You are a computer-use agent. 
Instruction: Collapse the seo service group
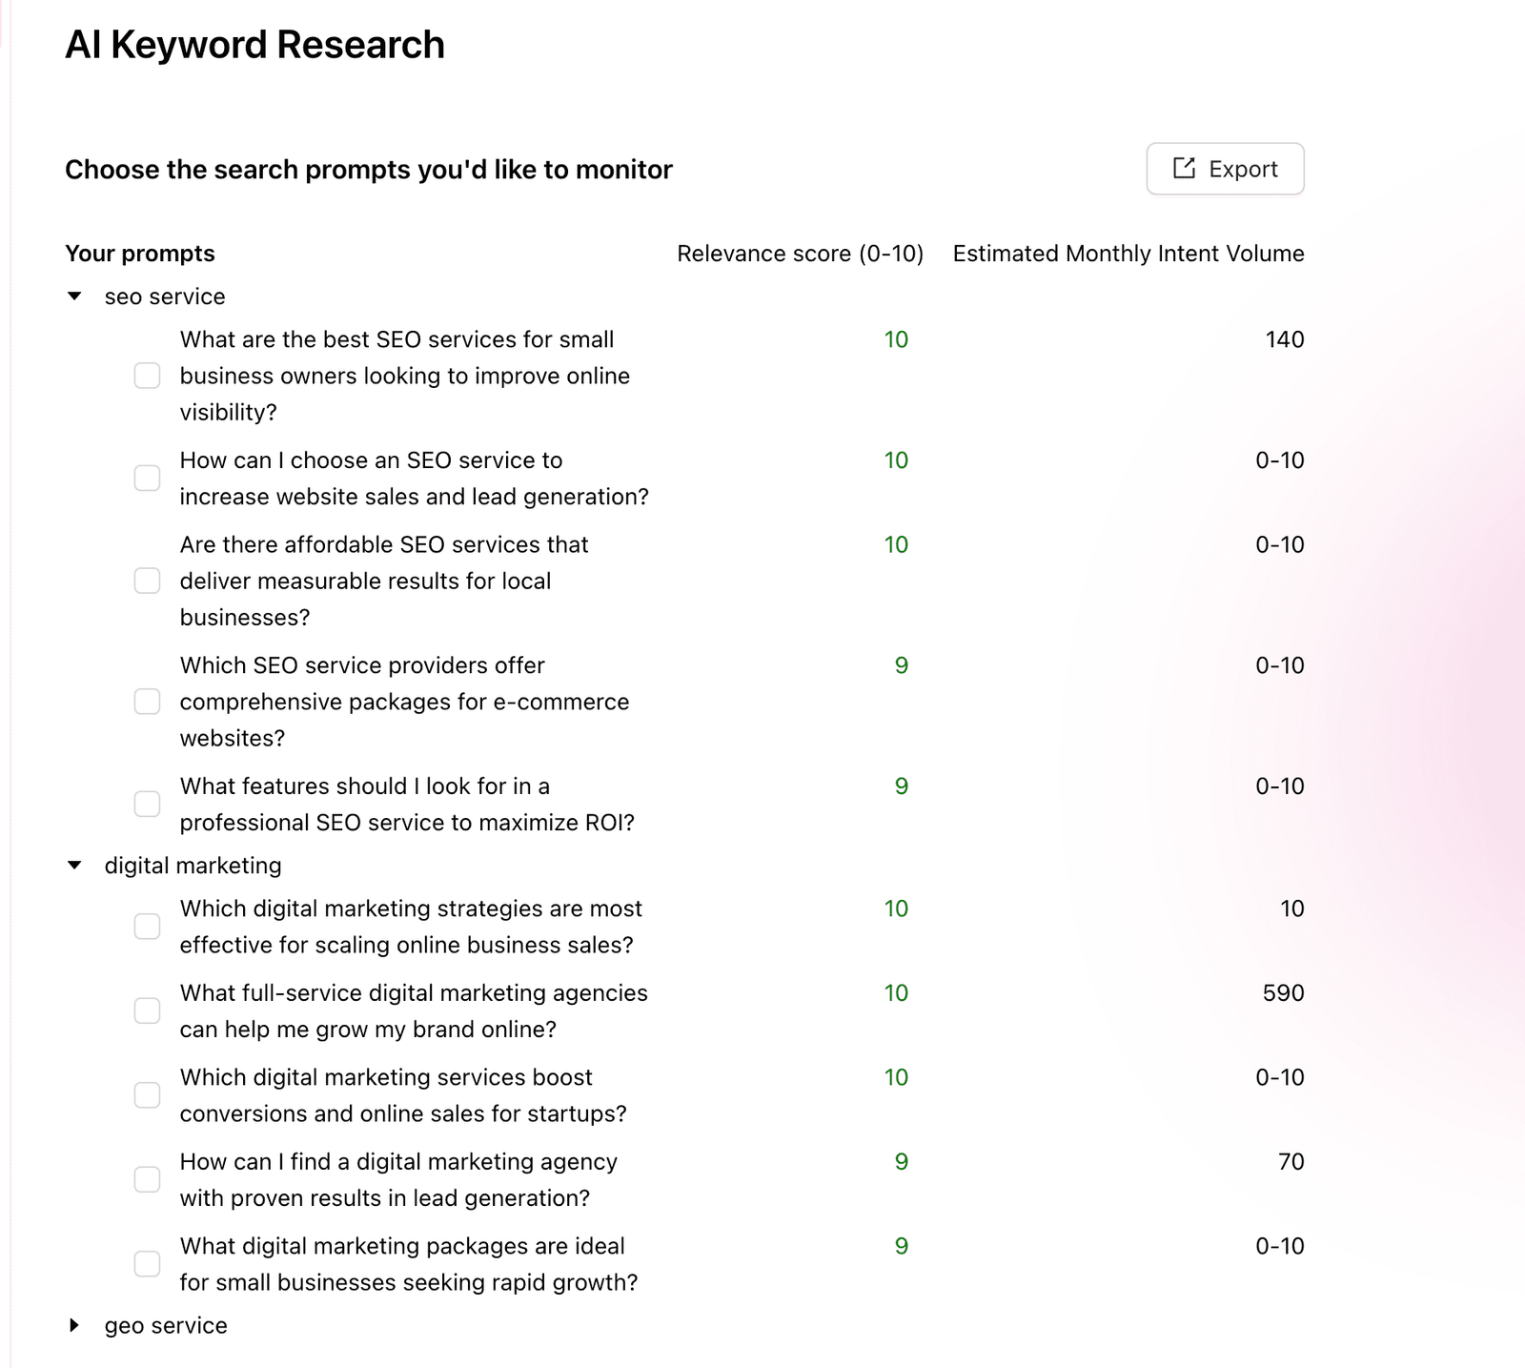[74, 296]
